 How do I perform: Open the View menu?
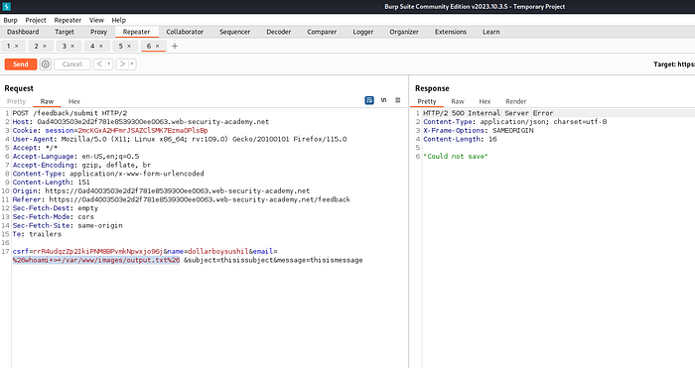[x=96, y=20]
